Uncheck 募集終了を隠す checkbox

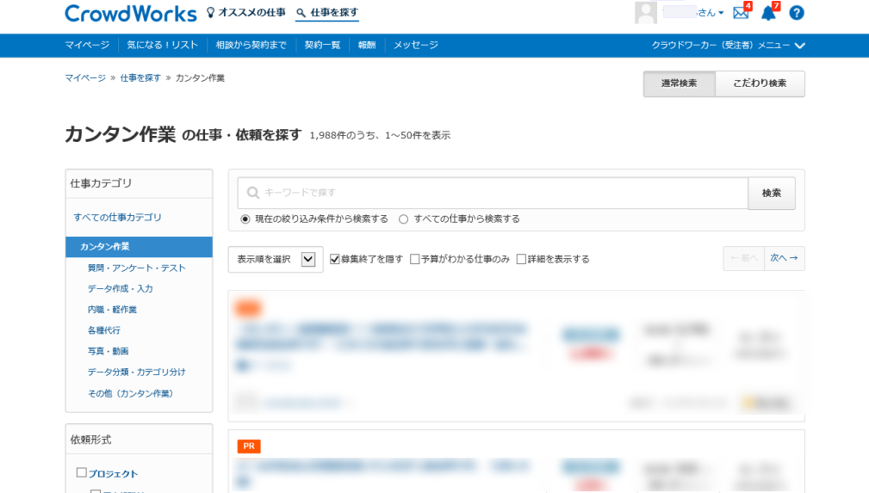pyautogui.click(x=335, y=259)
